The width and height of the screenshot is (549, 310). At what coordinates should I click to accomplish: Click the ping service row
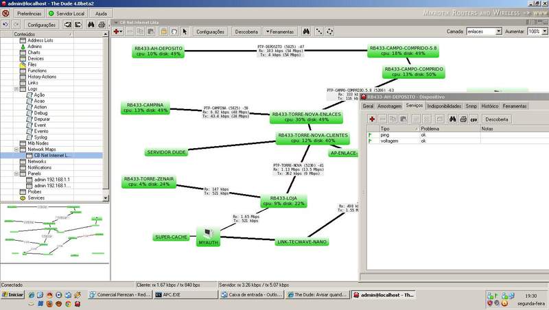coord(457,134)
